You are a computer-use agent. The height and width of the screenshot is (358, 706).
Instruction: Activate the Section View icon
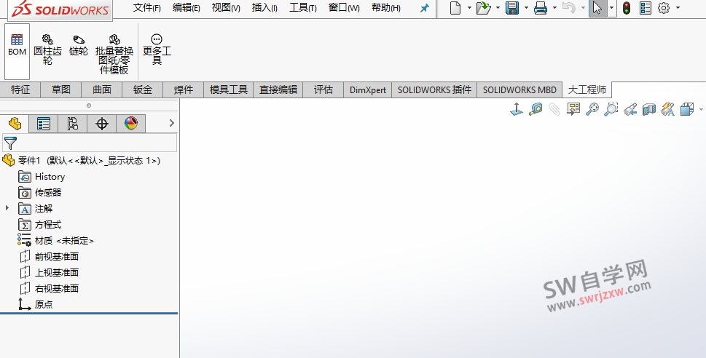648,109
